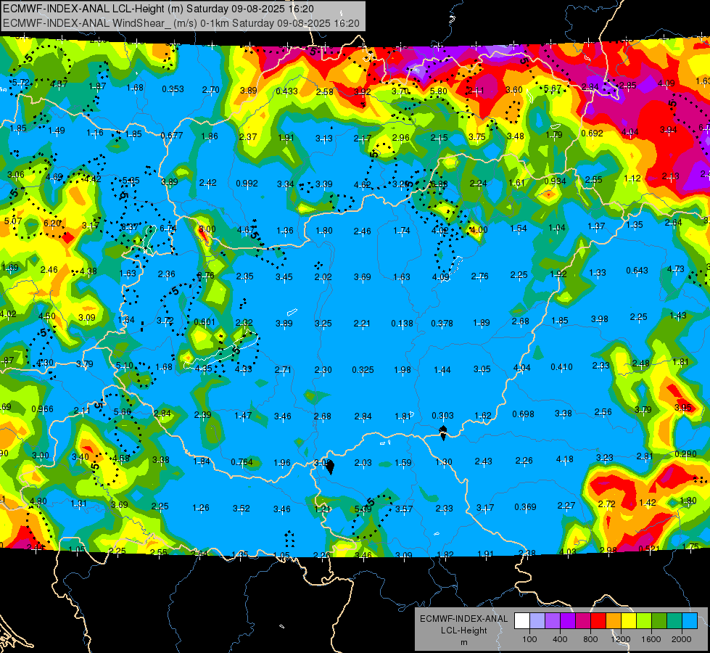This screenshot has width=710, height=653.
Task: Select the light blue swatch at legend end
Action: click(x=690, y=621)
